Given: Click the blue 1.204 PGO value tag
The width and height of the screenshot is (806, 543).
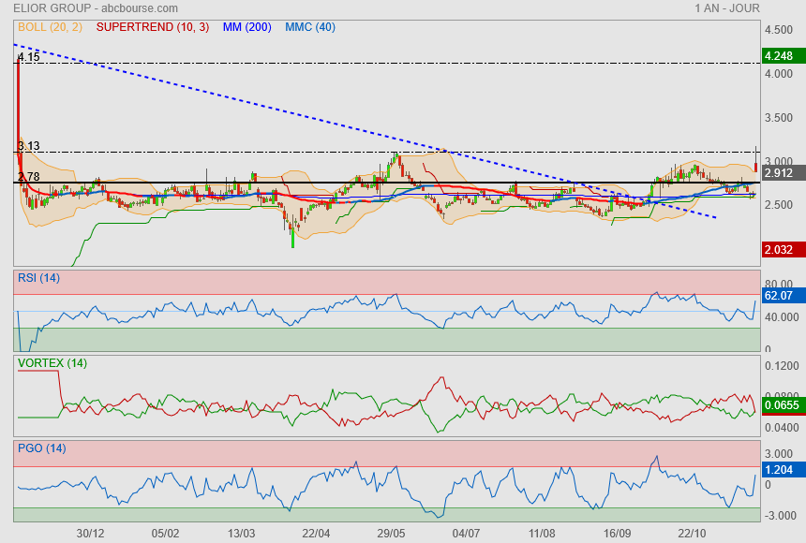Looking at the screenshot, I should coord(780,468).
